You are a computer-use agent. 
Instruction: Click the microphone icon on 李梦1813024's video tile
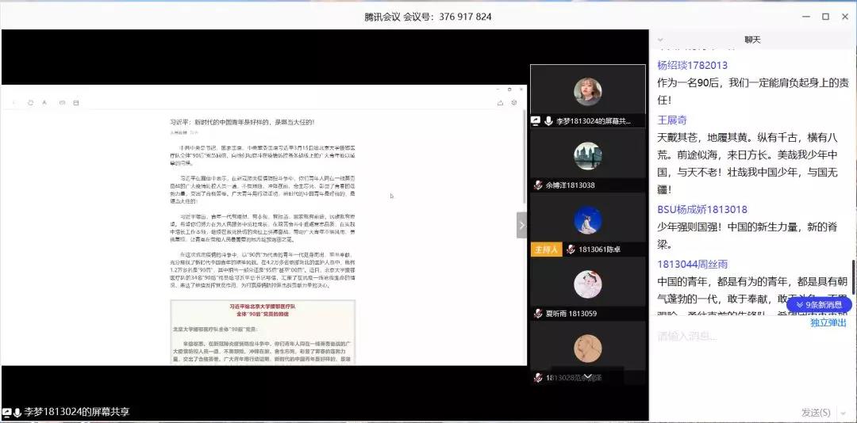pyautogui.click(x=548, y=121)
